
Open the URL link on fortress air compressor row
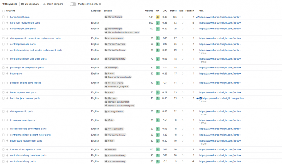point(219,149)
